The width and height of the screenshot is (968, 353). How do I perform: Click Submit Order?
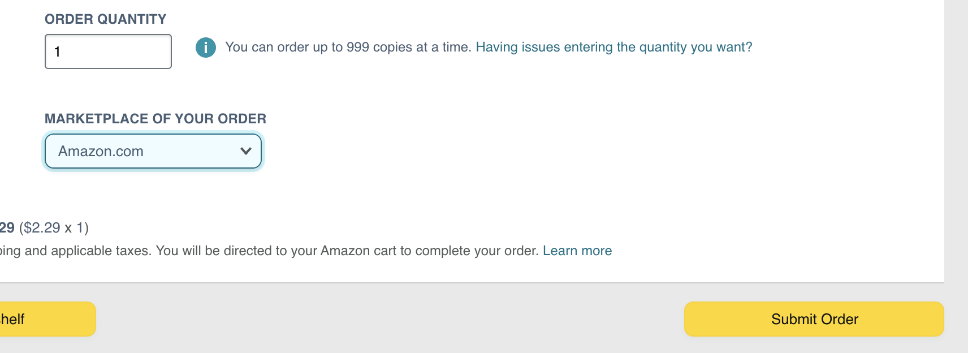click(x=814, y=319)
